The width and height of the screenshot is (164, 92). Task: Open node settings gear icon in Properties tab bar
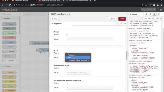pyautogui.click(x=117, y=24)
